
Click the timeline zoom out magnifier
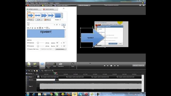(x=42, y=71)
